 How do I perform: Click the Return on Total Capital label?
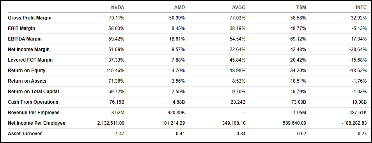point(33,91)
